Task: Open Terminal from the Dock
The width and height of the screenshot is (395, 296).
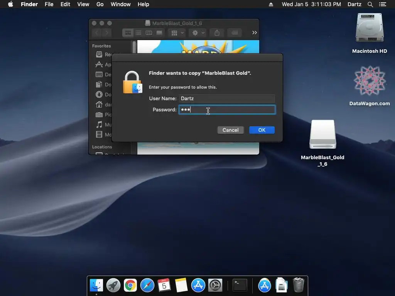Action: tap(240, 285)
